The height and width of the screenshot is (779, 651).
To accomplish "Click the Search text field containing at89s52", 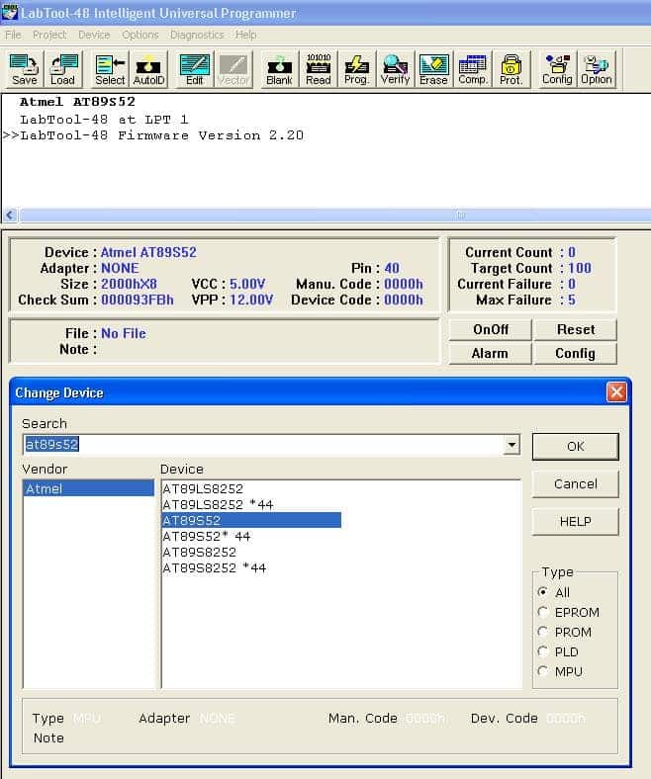I will pos(263,444).
